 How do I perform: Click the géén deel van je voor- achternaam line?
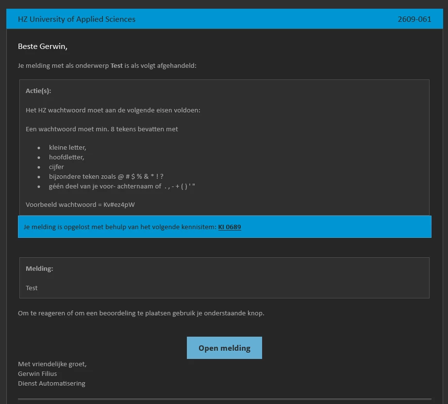click(122, 186)
